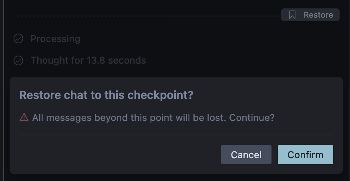Viewport: 350px width, 181px height.
Task: Click empty dialog area left of Cancel
Action: point(120,155)
